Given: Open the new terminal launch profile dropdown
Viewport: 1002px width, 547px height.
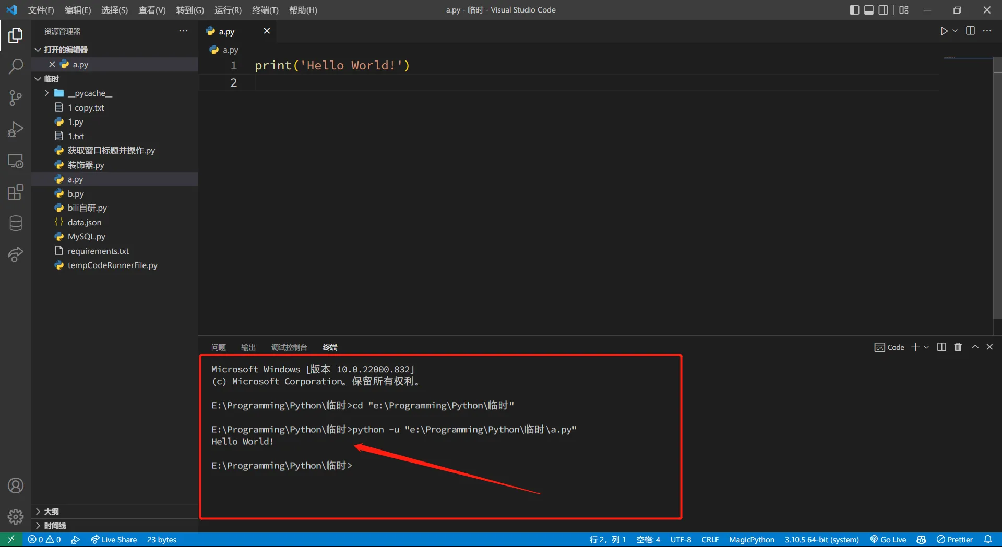Looking at the screenshot, I should [x=927, y=347].
